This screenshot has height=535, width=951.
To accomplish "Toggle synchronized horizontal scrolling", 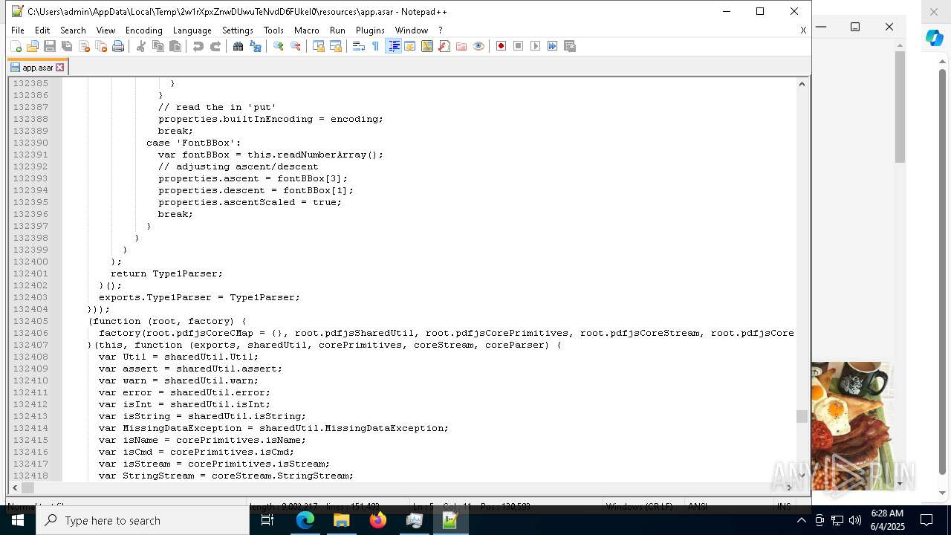I will click(336, 46).
